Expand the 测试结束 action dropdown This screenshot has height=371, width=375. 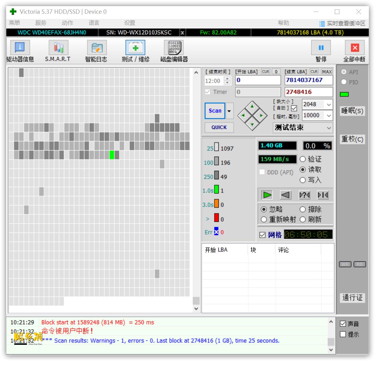point(329,128)
